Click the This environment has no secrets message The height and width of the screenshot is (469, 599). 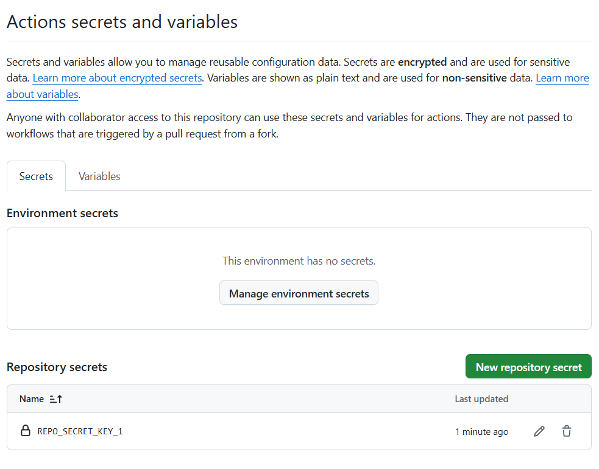299,261
